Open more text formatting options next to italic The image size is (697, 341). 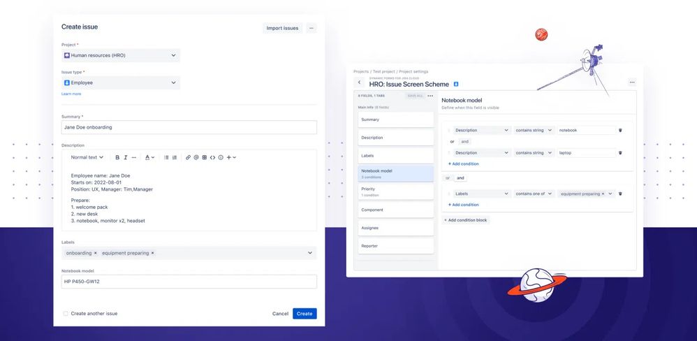[x=134, y=157]
